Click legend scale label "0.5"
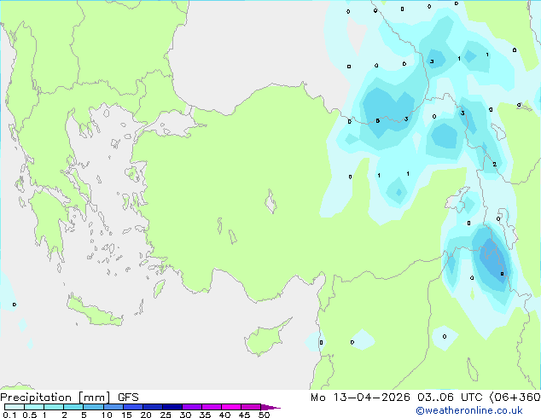The image size is (541, 418). tap(30, 415)
